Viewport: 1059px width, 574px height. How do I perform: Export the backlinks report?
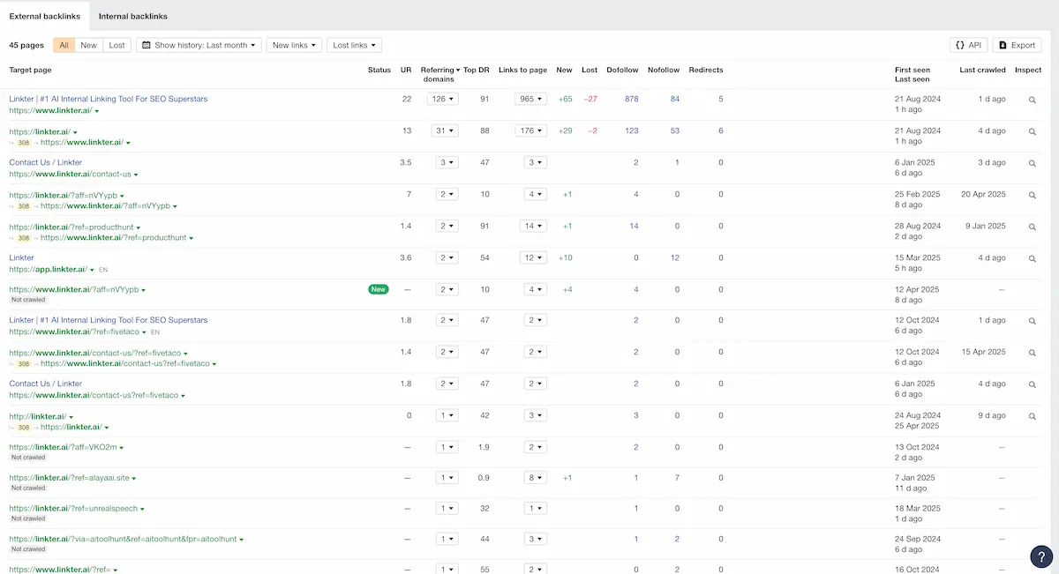(1017, 45)
